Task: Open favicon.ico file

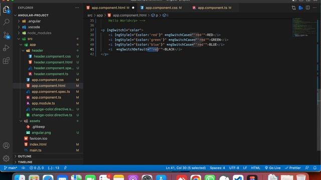Action: [x=38, y=138]
